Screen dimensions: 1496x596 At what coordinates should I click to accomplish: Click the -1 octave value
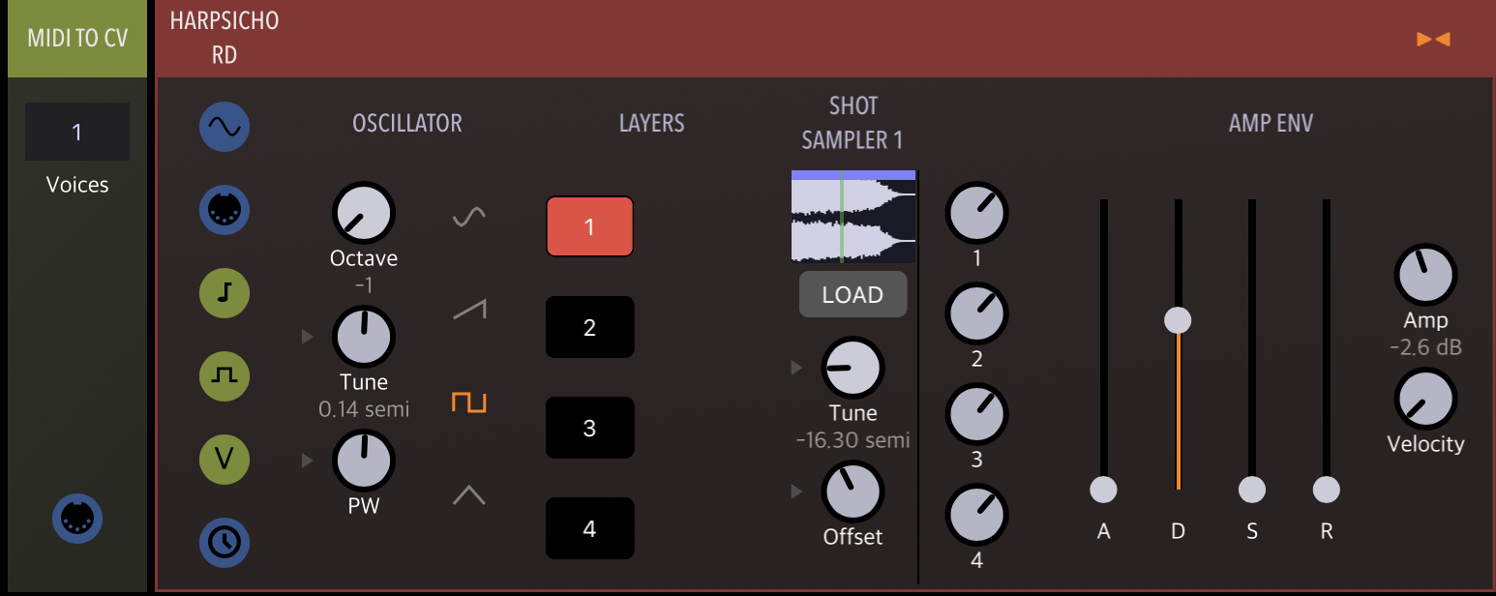[364, 285]
